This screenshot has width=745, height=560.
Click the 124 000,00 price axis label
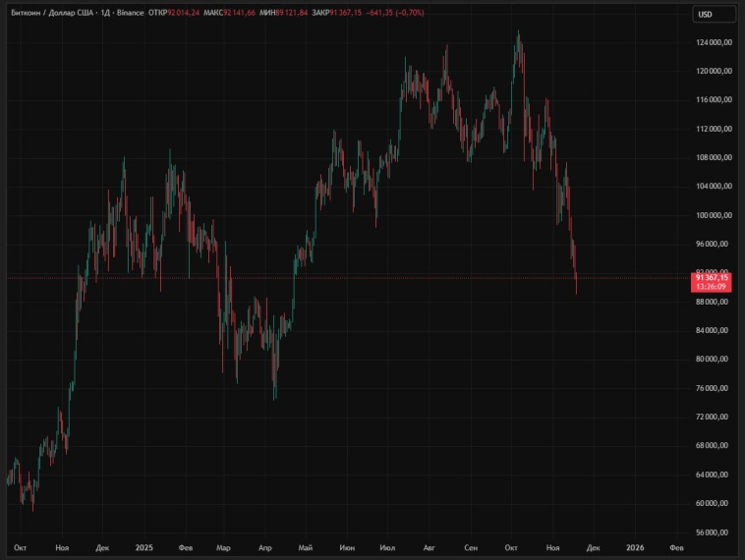(714, 42)
